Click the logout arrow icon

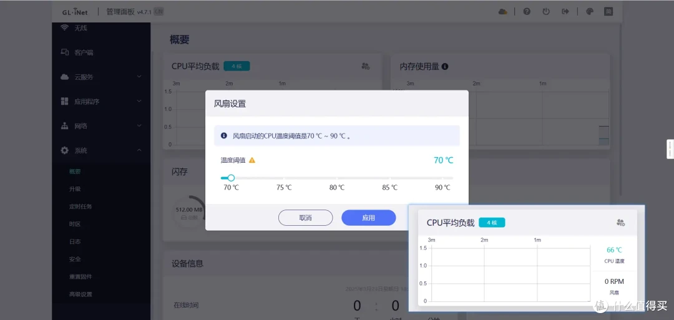565,12
